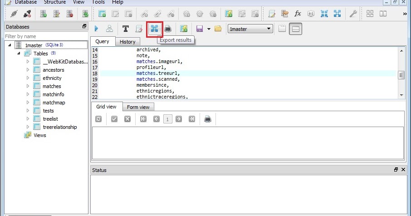
Task: Create view from query icon in editor toolbar
Action: [184, 29]
